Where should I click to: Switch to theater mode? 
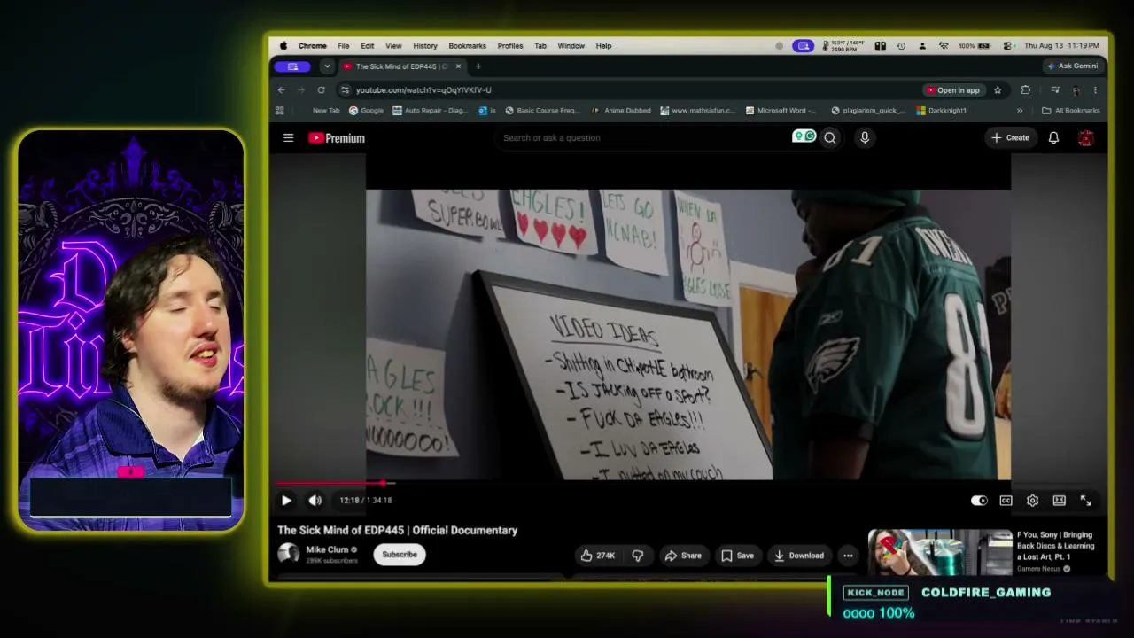pyautogui.click(x=1059, y=501)
